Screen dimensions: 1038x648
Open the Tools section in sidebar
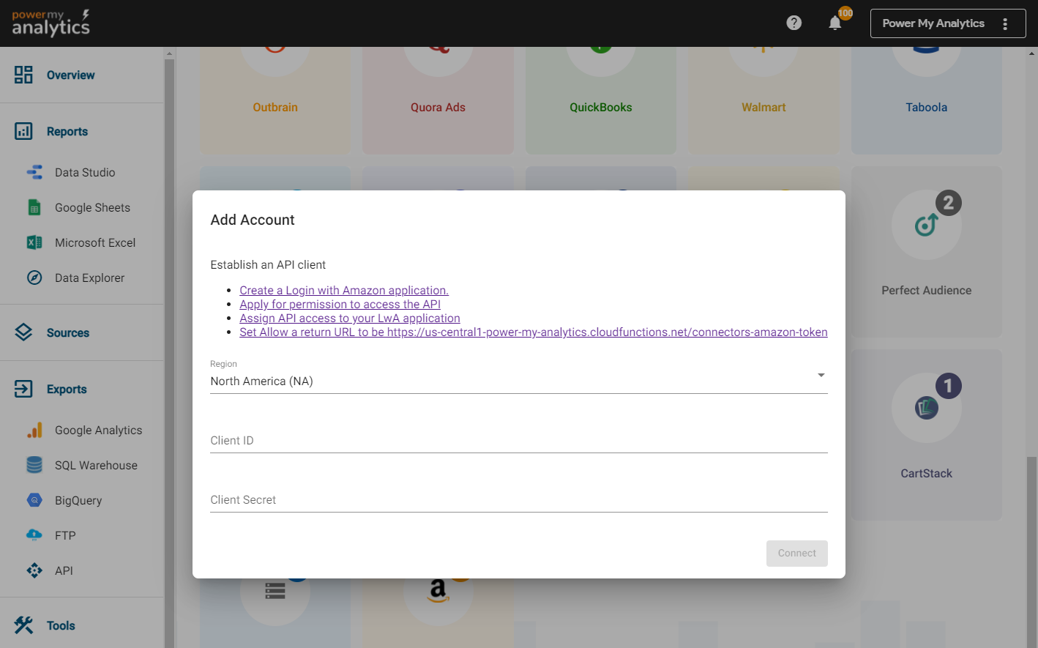[x=61, y=626]
